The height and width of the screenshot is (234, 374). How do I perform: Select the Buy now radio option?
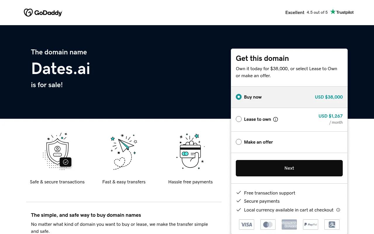click(239, 97)
